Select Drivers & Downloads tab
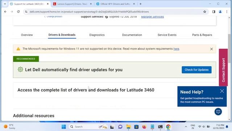232x131 pixels. point(62,35)
